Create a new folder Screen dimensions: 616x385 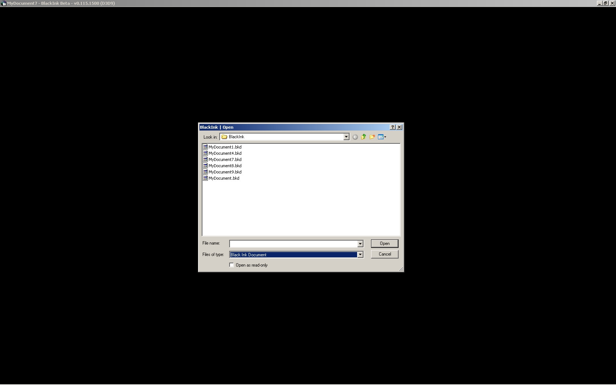[x=372, y=137]
